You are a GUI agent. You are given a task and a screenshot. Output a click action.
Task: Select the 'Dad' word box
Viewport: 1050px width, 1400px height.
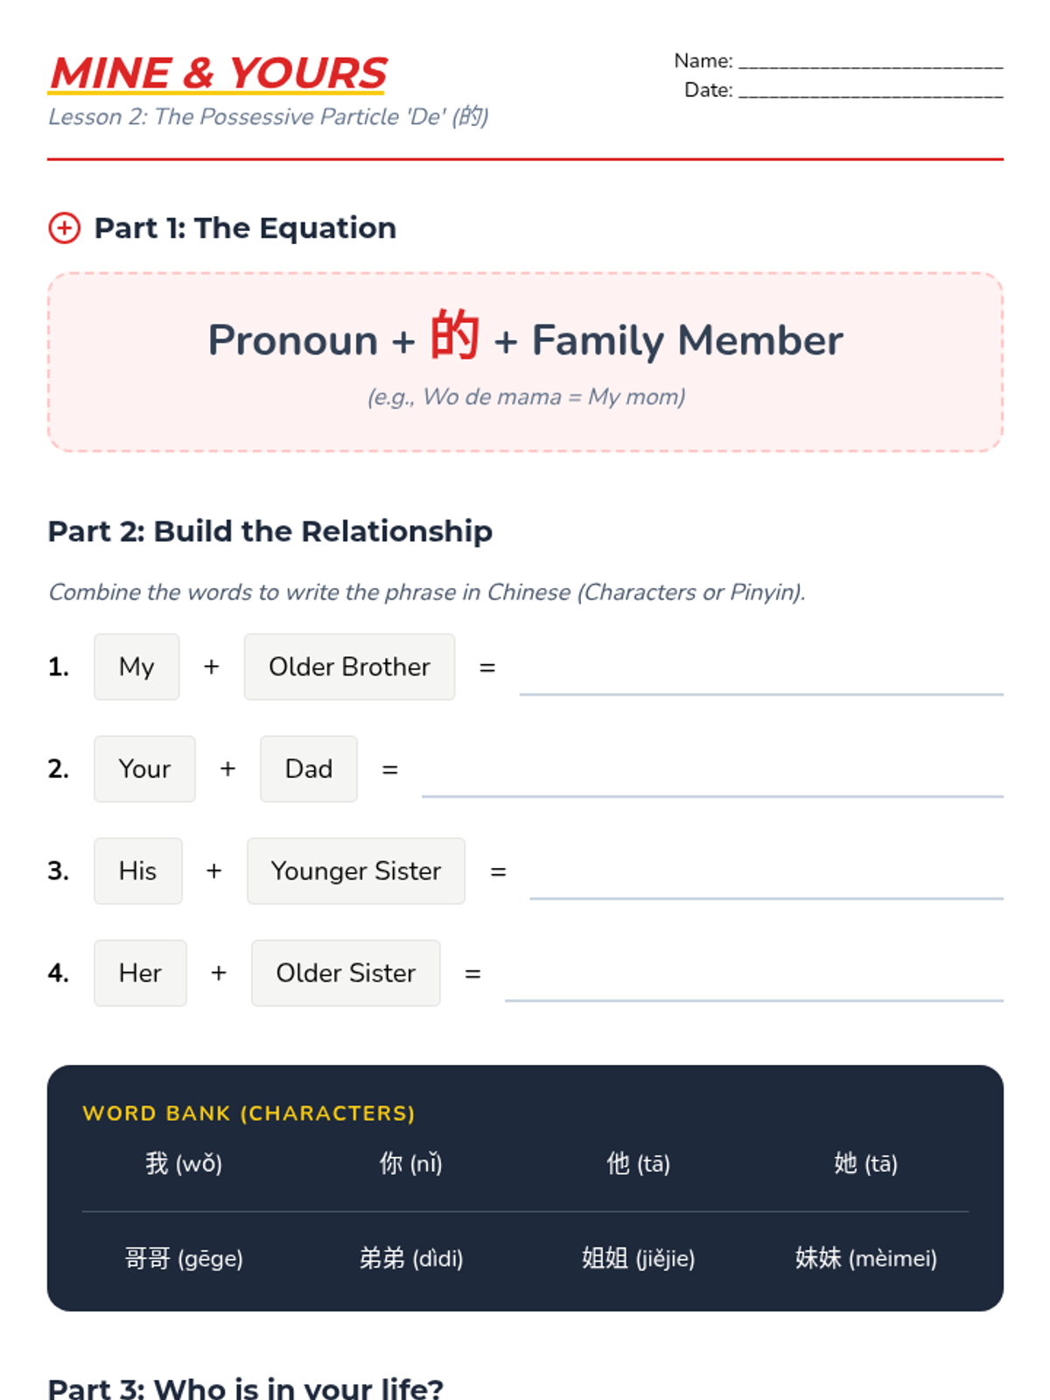pos(309,769)
